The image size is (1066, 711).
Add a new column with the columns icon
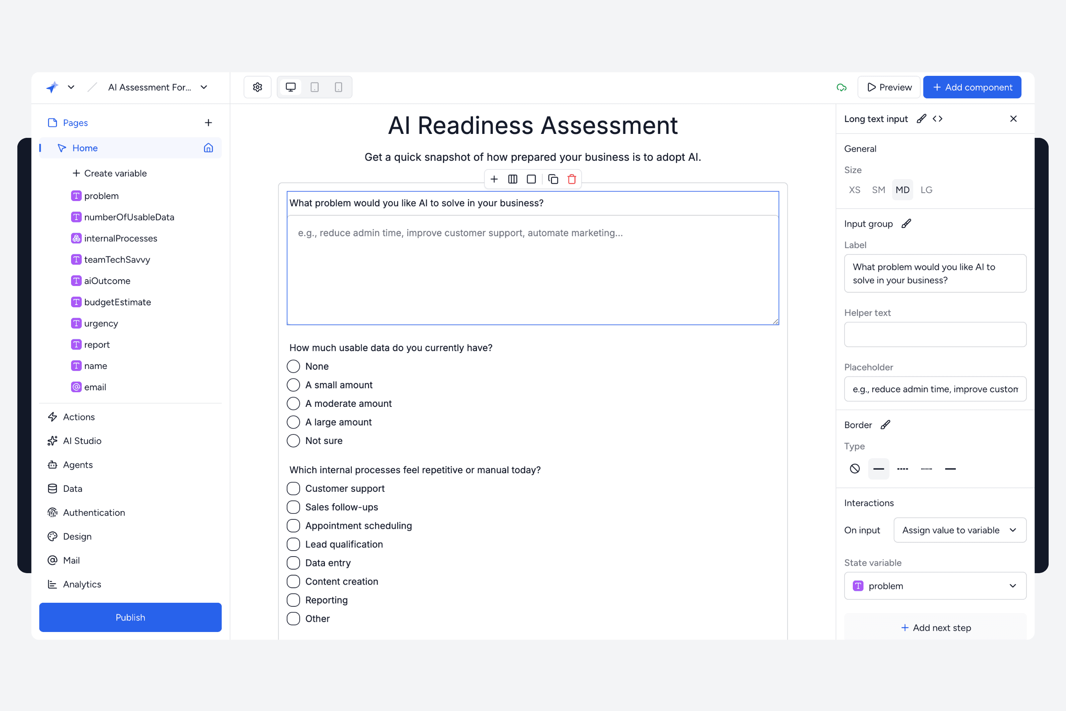[512, 179]
